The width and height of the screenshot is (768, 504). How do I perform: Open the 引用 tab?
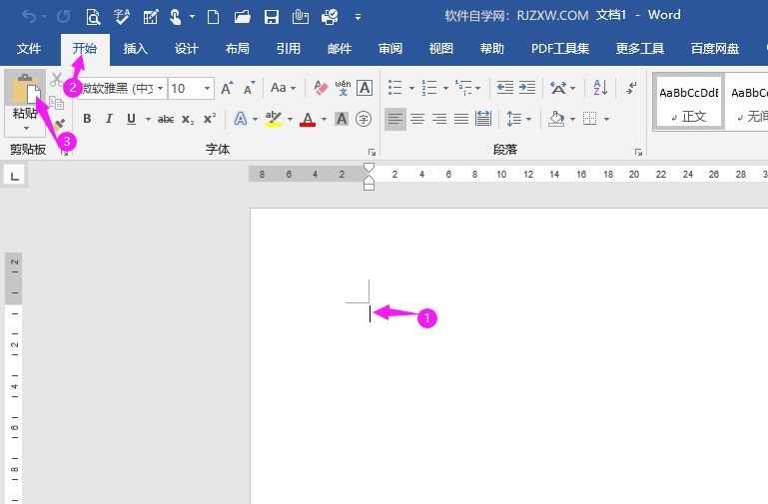tap(289, 49)
